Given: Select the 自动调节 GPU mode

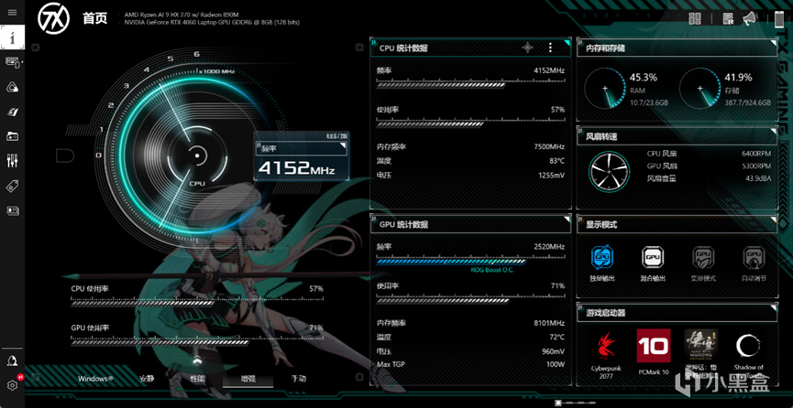Looking at the screenshot, I should [754, 263].
